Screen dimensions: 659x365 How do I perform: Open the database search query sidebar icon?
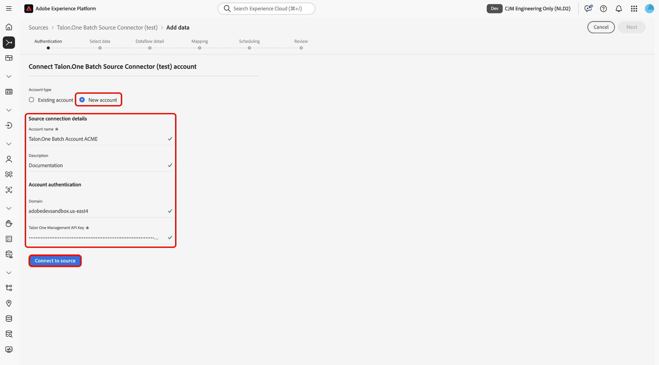(9, 334)
